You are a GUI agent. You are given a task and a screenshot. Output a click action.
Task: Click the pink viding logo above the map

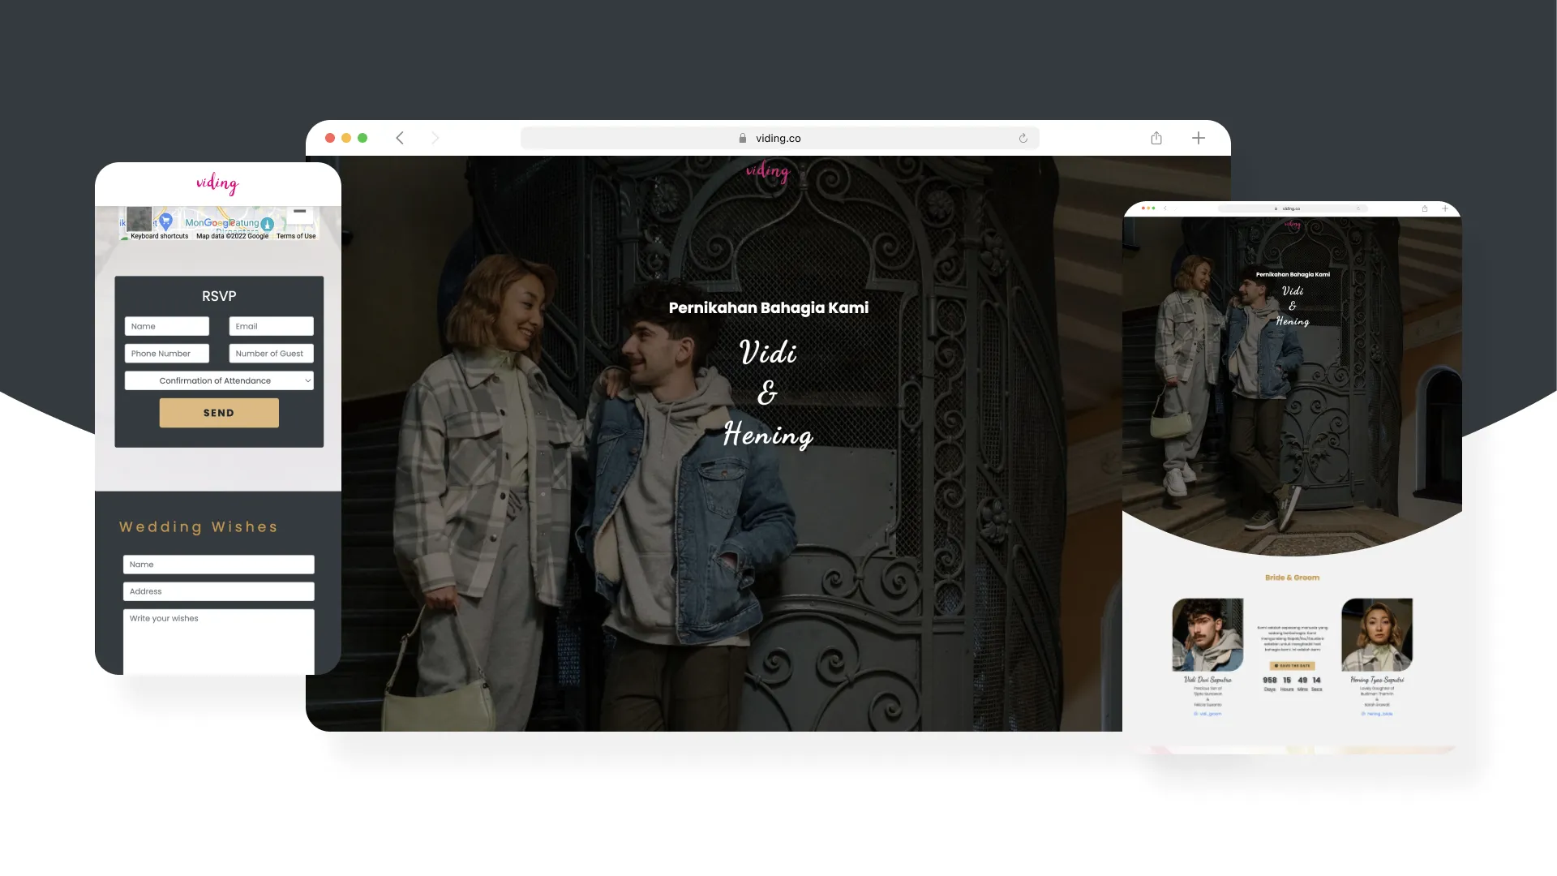point(216,184)
